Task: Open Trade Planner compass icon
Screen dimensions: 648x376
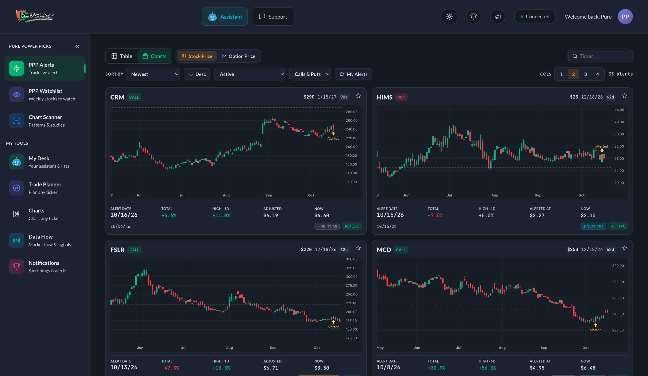Action: pos(17,188)
